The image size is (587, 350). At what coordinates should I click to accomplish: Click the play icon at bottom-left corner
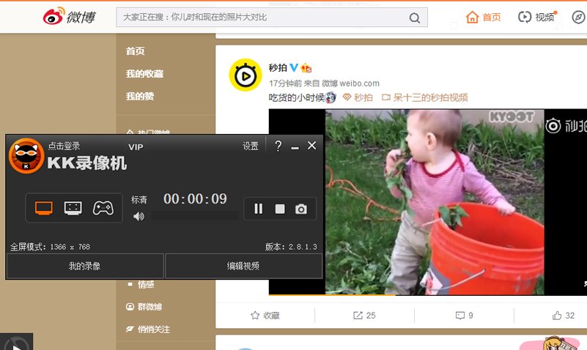point(16,342)
